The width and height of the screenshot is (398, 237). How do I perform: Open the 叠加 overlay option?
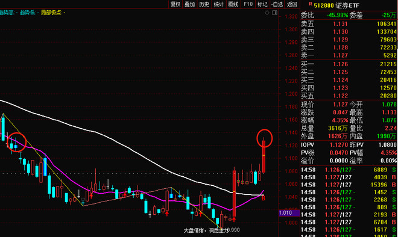coord(189,4)
